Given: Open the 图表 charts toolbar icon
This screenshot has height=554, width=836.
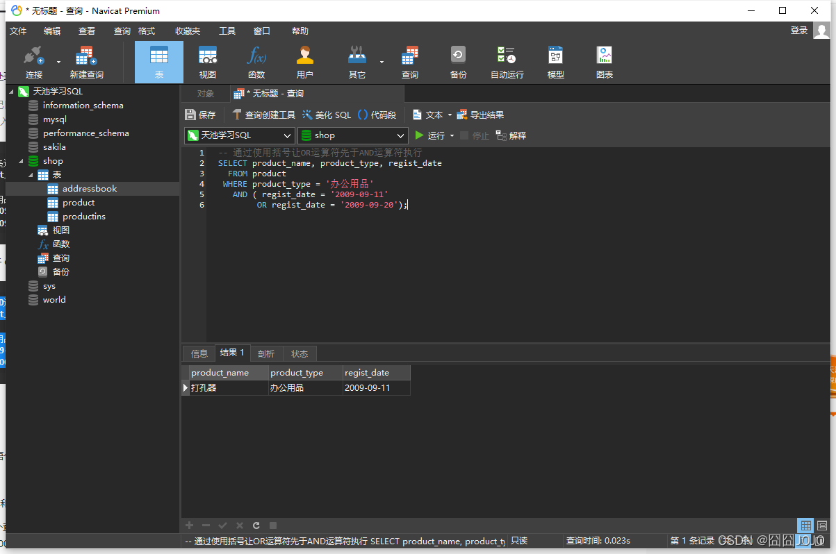Looking at the screenshot, I should pyautogui.click(x=605, y=62).
